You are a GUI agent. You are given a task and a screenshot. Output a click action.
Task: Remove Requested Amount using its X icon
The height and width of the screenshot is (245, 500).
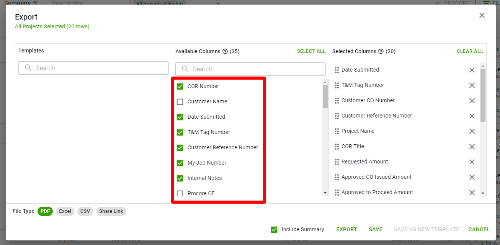pos(472,162)
